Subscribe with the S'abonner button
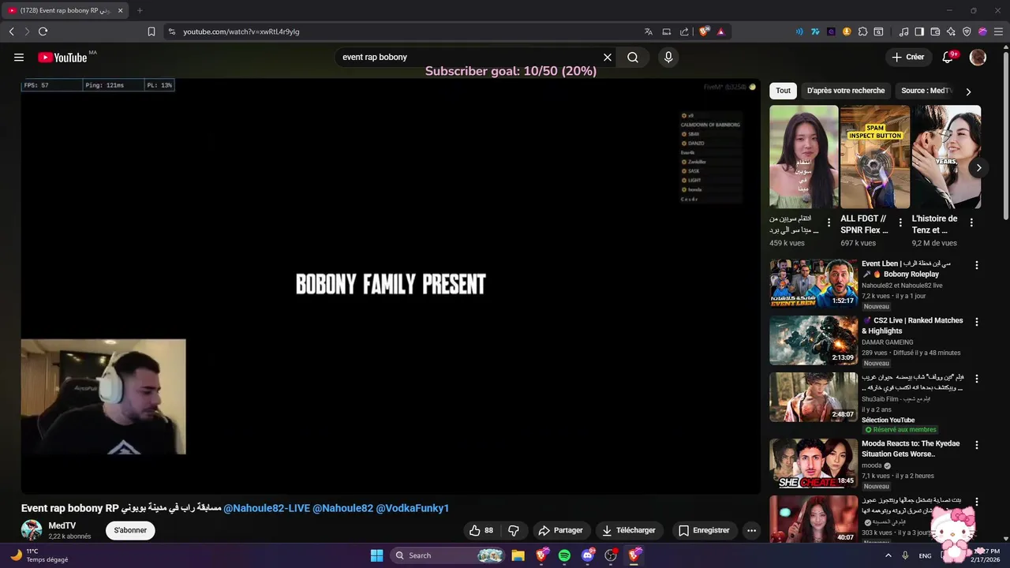1010x568 pixels. 130,530
